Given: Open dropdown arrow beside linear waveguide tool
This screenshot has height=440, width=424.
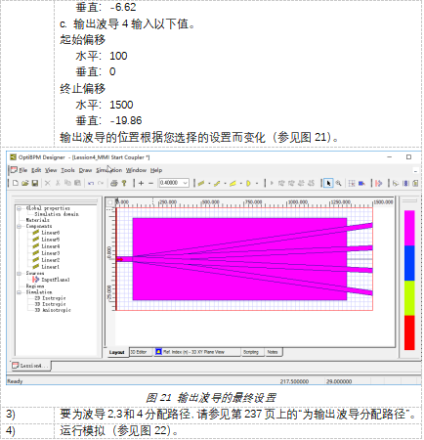Looking at the screenshot, I should pyautogui.click(x=209, y=183).
